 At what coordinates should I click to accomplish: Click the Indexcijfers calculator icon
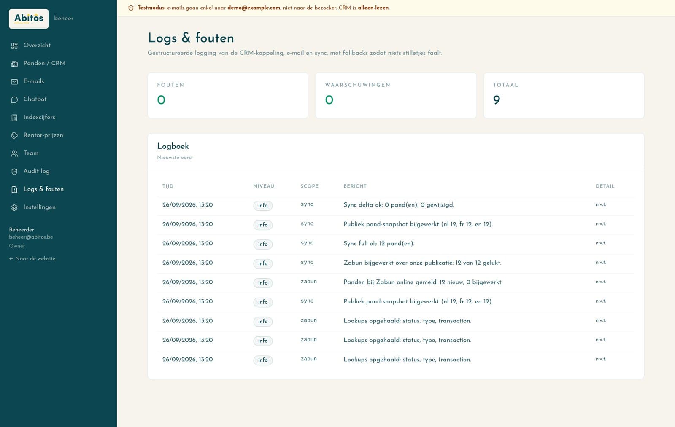coord(14,118)
